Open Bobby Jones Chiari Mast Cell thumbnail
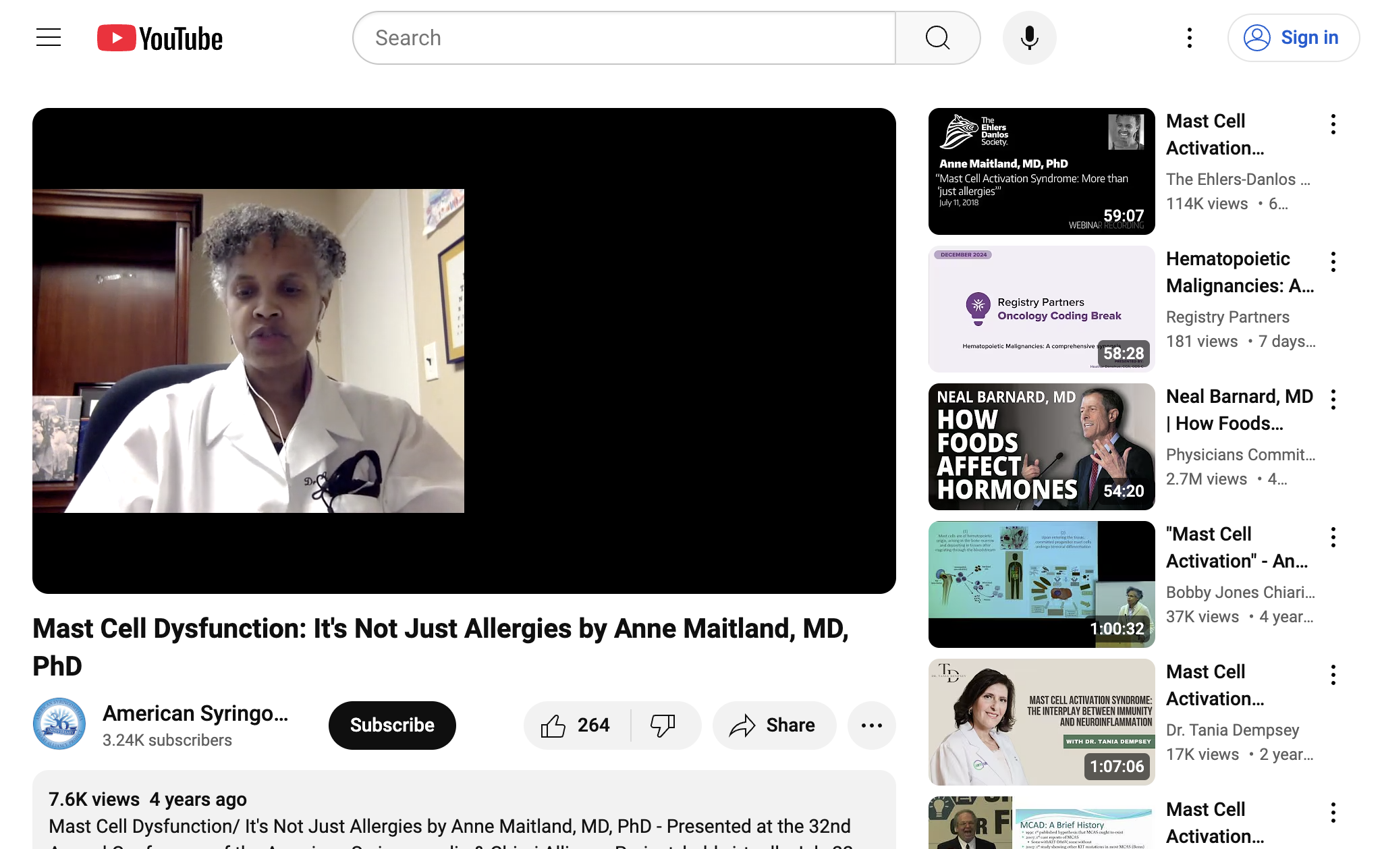The image size is (1382, 849). (x=1042, y=584)
